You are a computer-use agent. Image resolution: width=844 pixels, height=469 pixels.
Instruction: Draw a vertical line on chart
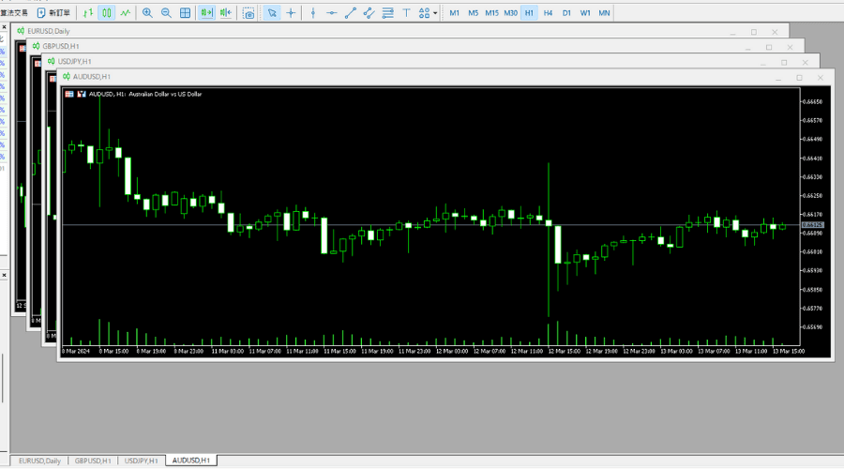pyautogui.click(x=312, y=13)
